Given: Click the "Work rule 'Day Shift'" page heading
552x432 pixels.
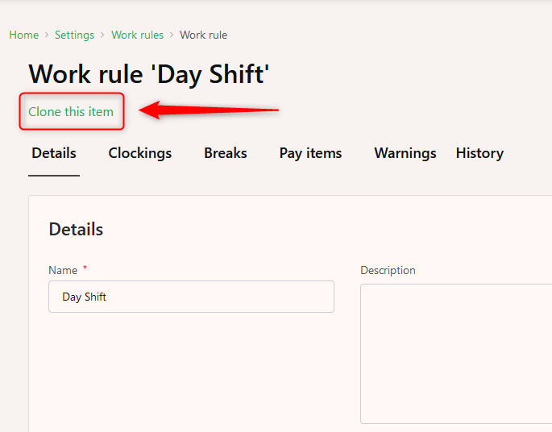Looking at the screenshot, I should pyautogui.click(x=149, y=74).
